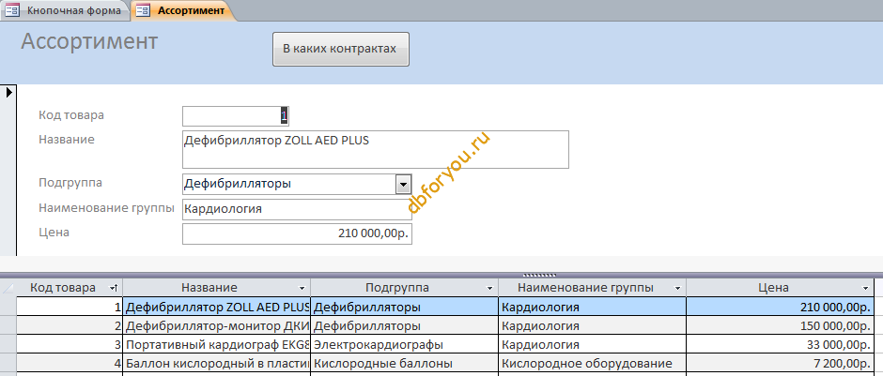Click the Подгруппа form label
Image resolution: width=883 pixels, height=376 pixels.
tap(70, 183)
